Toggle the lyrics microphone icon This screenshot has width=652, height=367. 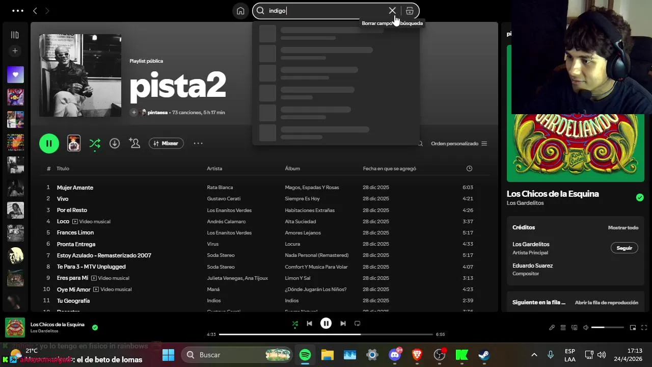pos(552,328)
